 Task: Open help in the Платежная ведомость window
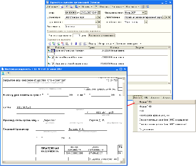click(8, 73)
